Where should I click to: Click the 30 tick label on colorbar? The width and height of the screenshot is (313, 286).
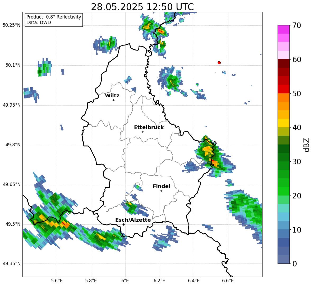coord(297,162)
